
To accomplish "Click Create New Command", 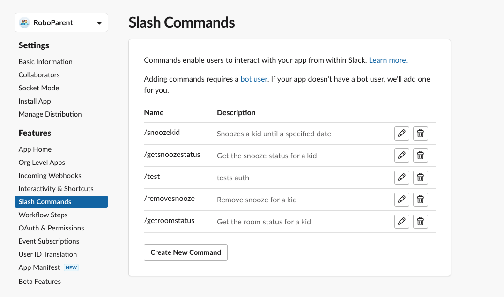I will [x=185, y=252].
